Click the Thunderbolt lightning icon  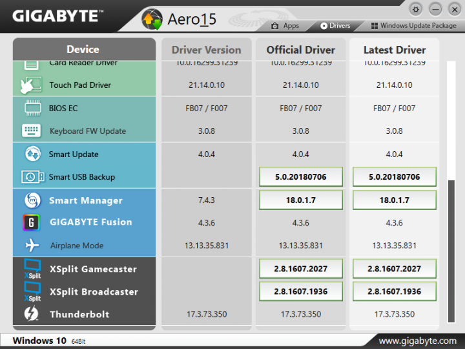(x=31, y=313)
